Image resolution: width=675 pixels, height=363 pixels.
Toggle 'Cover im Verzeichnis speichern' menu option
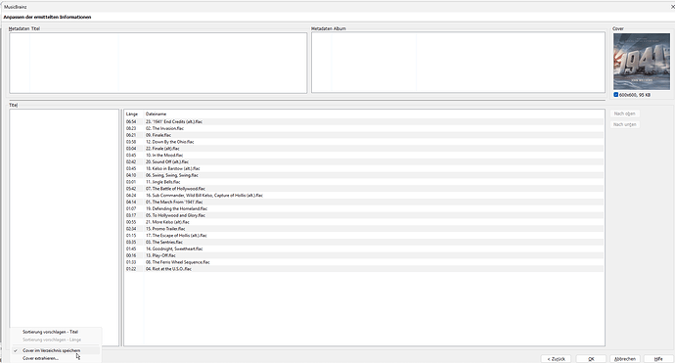pyautogui.click(x=51, y=350)
